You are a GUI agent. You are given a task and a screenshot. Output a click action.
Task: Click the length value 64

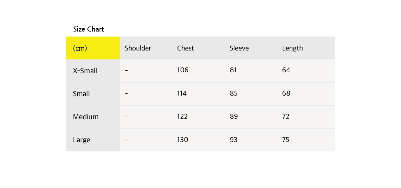286,70
